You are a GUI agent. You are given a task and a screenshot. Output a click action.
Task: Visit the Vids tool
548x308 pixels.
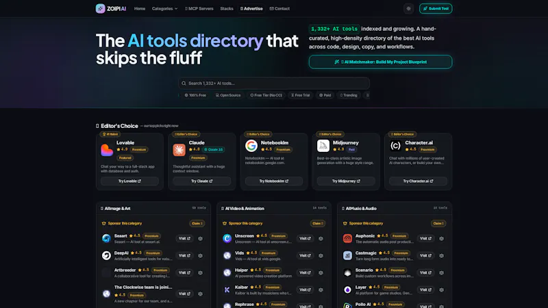click(305, 255)
